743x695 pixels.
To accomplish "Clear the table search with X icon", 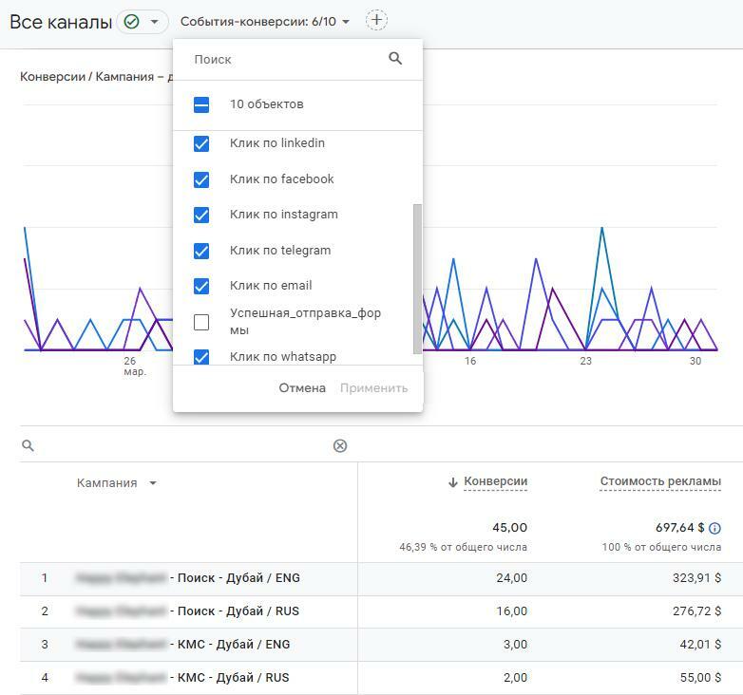I will click(340, 445).
